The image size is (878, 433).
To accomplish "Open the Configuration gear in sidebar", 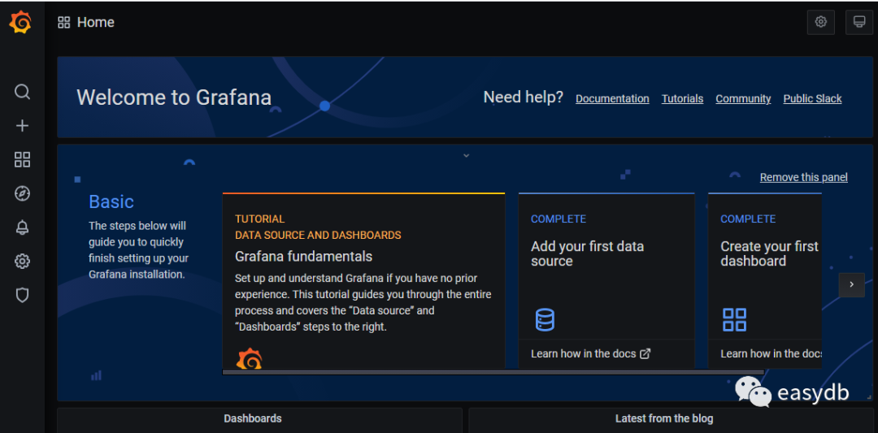I will 22,262.
